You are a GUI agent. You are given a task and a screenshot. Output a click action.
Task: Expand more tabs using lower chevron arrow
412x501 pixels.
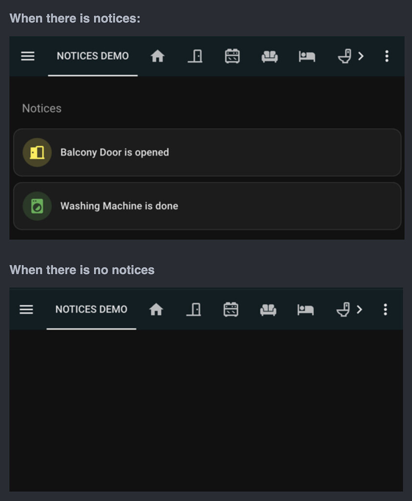[359, 309]
